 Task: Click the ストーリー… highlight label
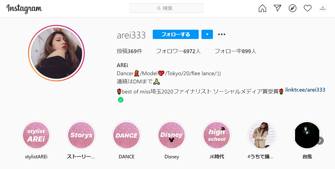tap(81, 157)
